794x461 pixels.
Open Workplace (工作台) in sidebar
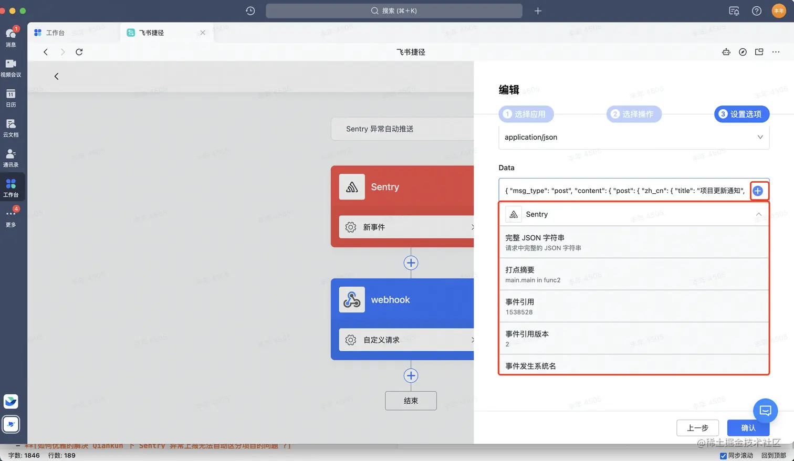pyautogui.click(x=11, y=187)
